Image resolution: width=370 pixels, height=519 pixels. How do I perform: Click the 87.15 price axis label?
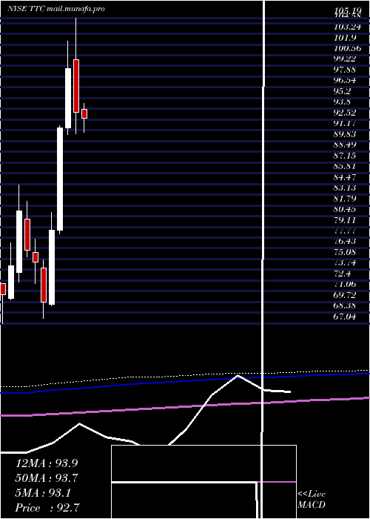(x=345, y=155)
